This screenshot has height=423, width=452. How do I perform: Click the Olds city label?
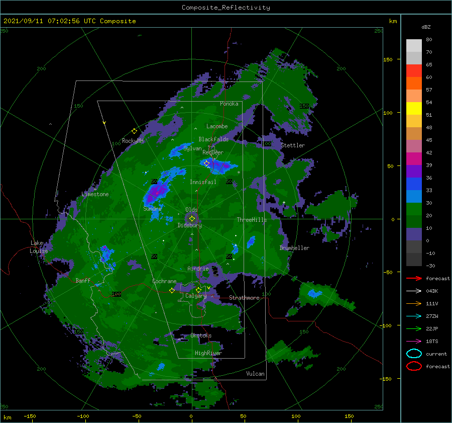(x=191, y=210)
